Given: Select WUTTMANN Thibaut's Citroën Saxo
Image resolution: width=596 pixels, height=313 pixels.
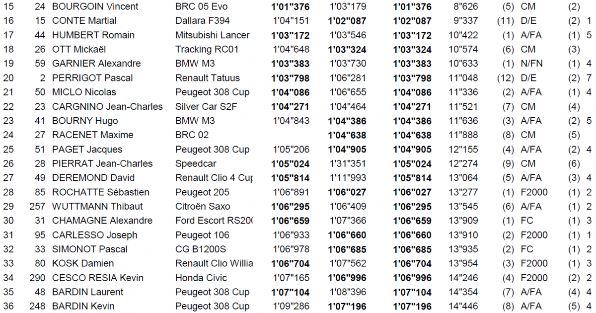Looking at the screenshot, I should (x=203, y=207).
